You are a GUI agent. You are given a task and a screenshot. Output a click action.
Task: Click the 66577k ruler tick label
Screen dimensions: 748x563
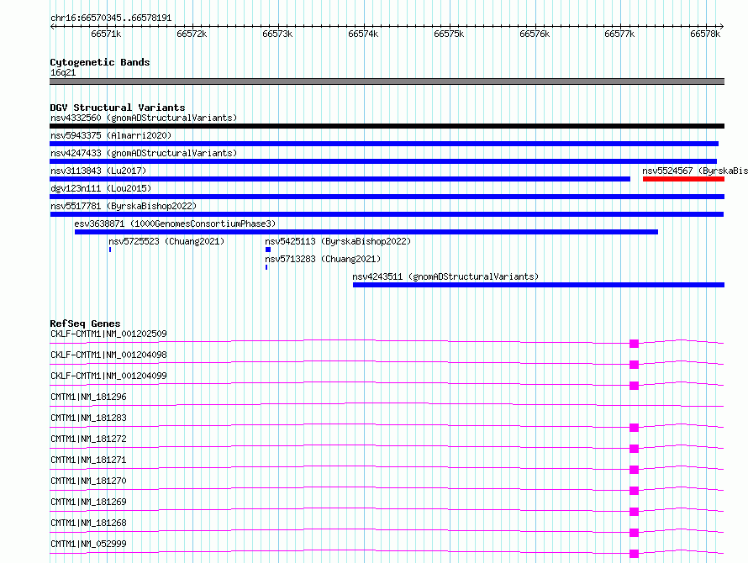[x=619, y=34]
